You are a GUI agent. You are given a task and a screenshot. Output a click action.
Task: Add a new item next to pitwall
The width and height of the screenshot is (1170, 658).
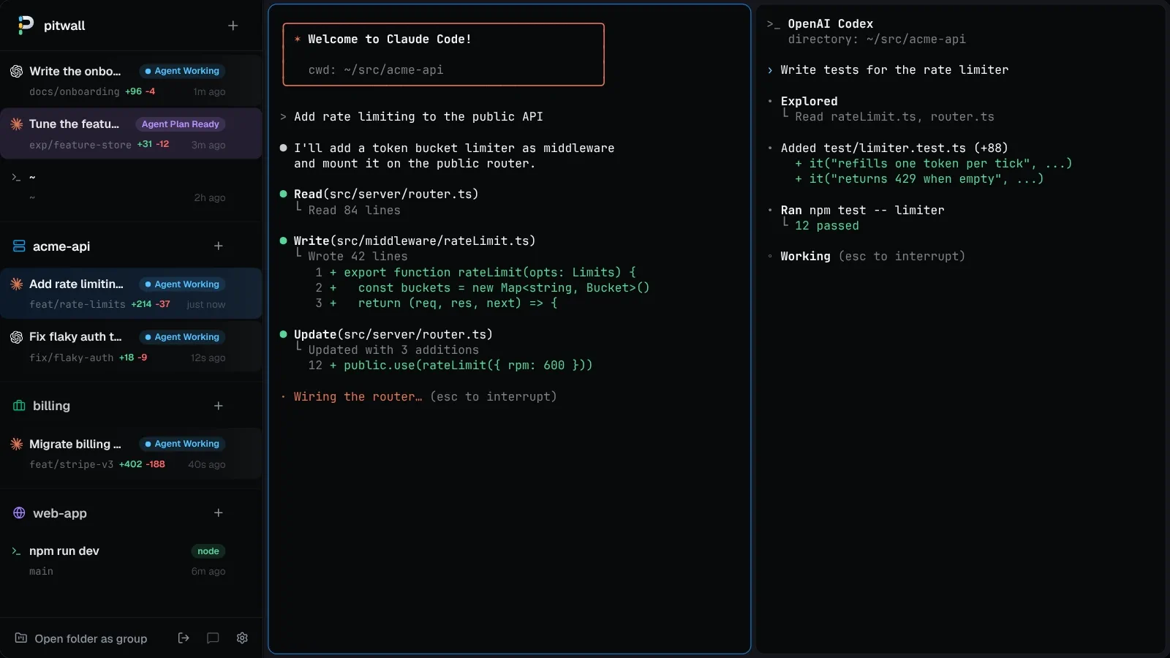[x=233, y=26]
